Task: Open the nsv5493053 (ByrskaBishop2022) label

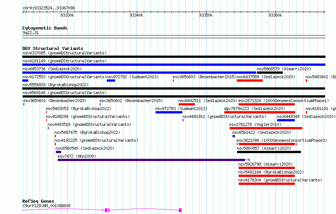Action: click(79, 109)
